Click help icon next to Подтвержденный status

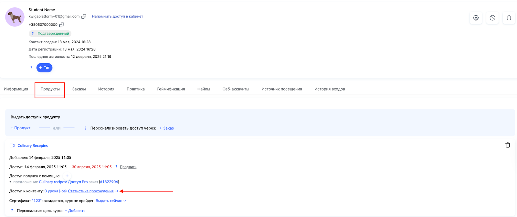click(33, 34)
